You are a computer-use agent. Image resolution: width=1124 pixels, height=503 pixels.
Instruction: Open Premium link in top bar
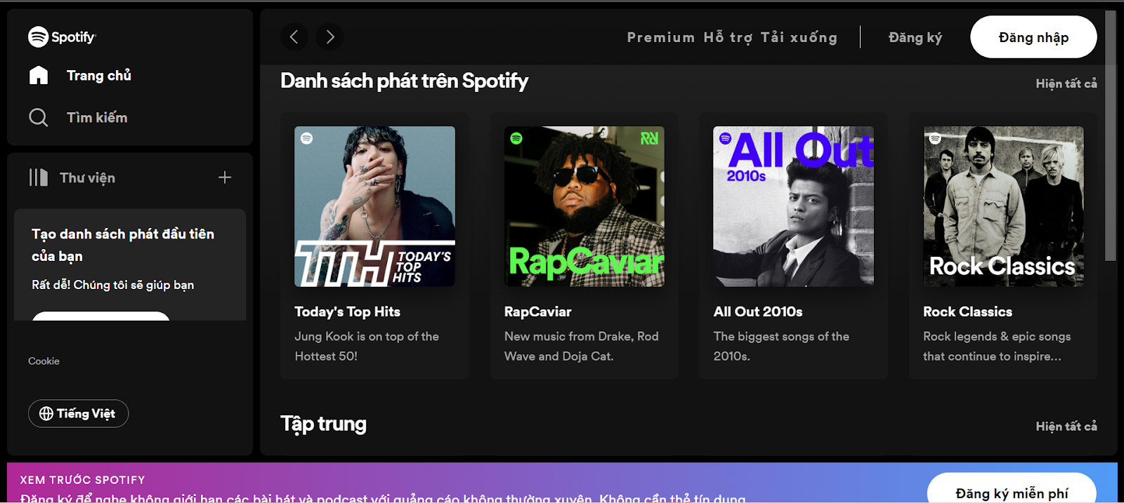(x=660, y=37)
